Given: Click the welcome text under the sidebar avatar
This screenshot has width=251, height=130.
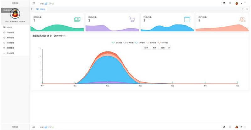Looking at the screenshot, I should click(x=15, y=22).
